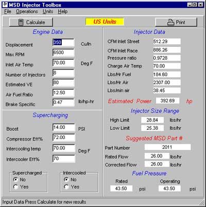Open the Operations menu
Viewport: 206px width, 207px height.
(27, 11)
